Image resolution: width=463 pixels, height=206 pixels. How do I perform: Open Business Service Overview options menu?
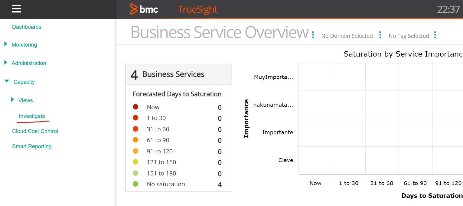tap(313, 35)
